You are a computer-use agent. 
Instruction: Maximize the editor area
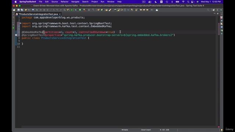(x=218, y=14)
